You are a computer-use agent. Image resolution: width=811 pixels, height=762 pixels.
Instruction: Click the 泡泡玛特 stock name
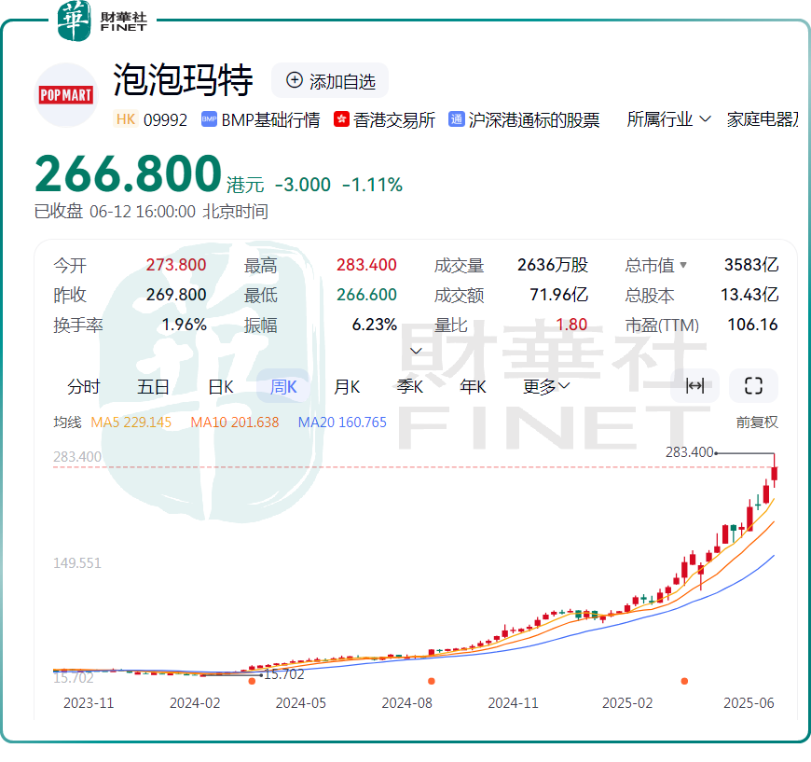(x=183, y=80)
